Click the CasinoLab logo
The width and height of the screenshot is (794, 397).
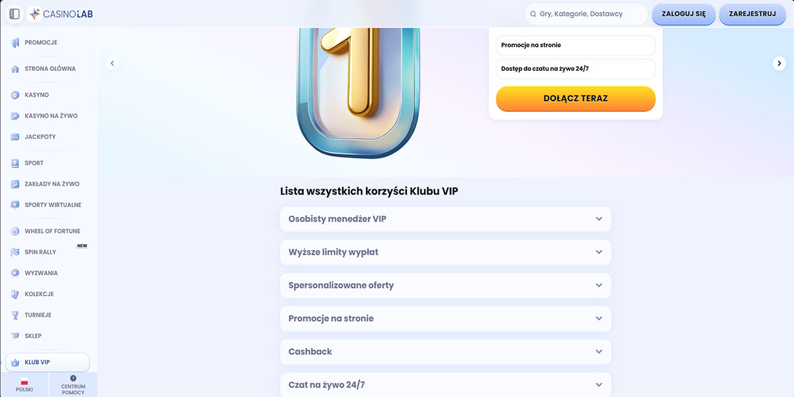tap(62, 14)
